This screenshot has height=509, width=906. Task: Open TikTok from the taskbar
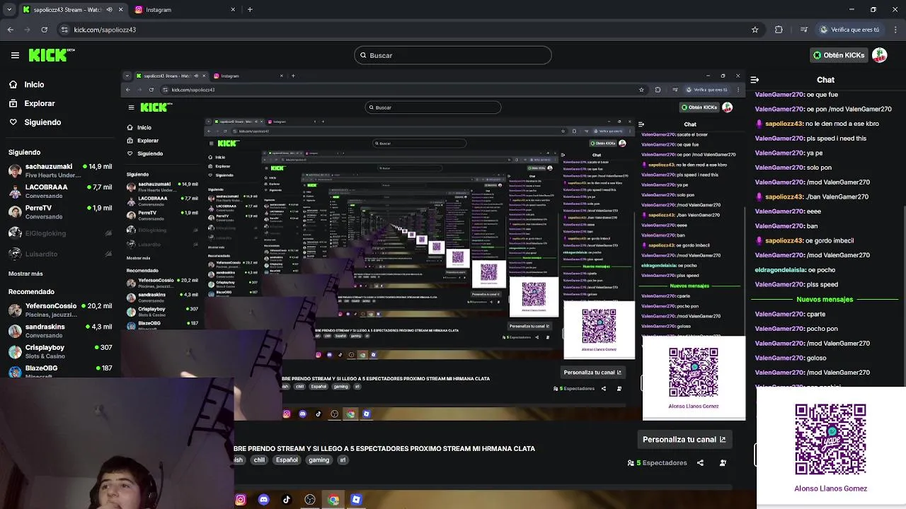(287, 500)
